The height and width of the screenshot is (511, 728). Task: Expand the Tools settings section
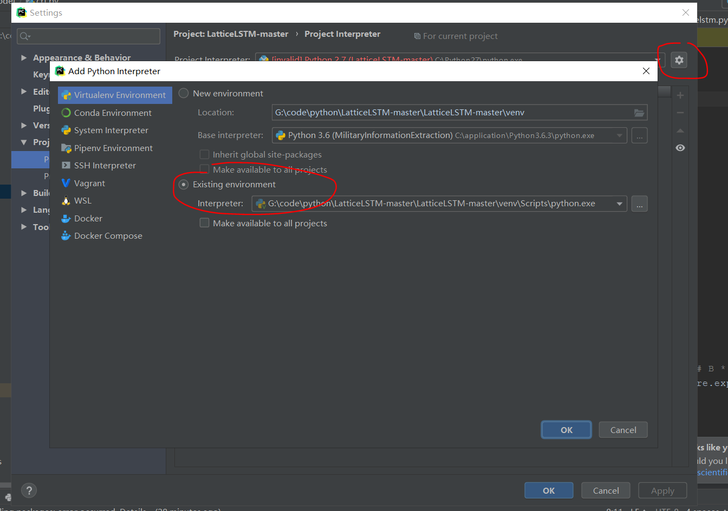24,227
